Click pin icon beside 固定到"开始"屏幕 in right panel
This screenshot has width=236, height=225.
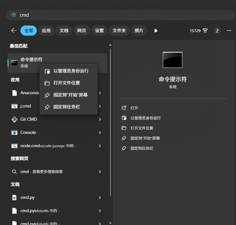tap(124, 138)
